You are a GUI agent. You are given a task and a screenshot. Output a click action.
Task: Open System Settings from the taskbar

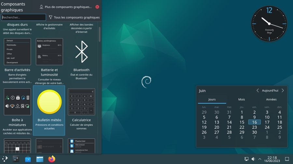(x=16, y=159)
